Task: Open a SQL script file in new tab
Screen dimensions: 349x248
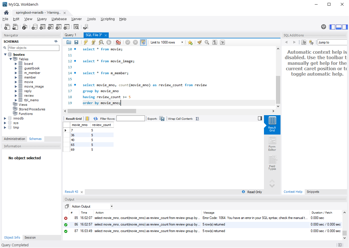Action: 15,27
